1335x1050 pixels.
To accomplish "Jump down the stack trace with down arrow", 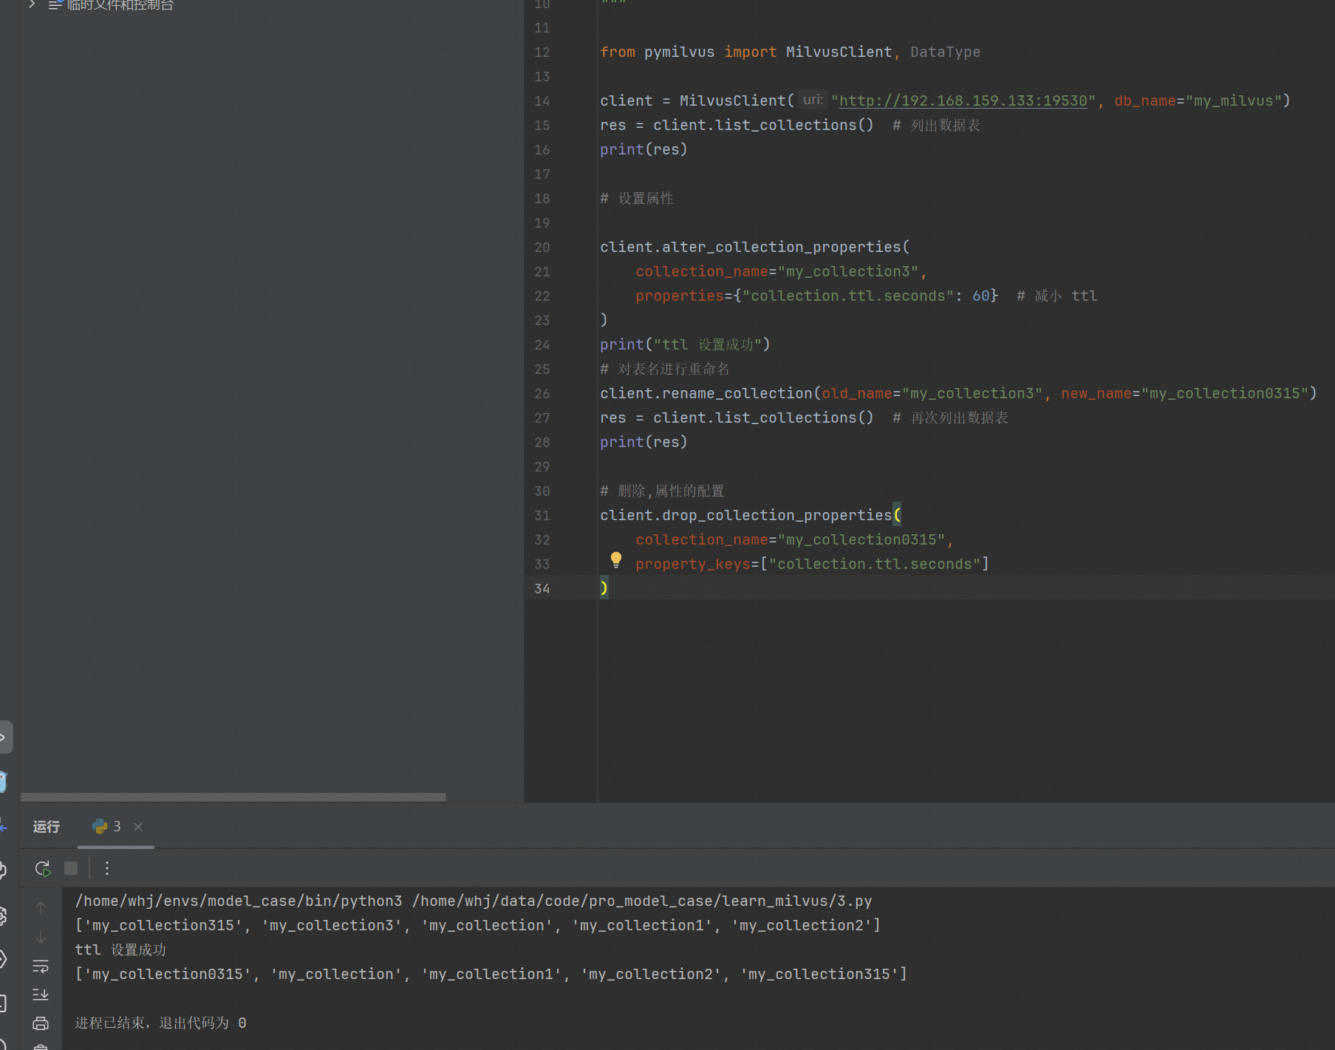I will 41,937.
